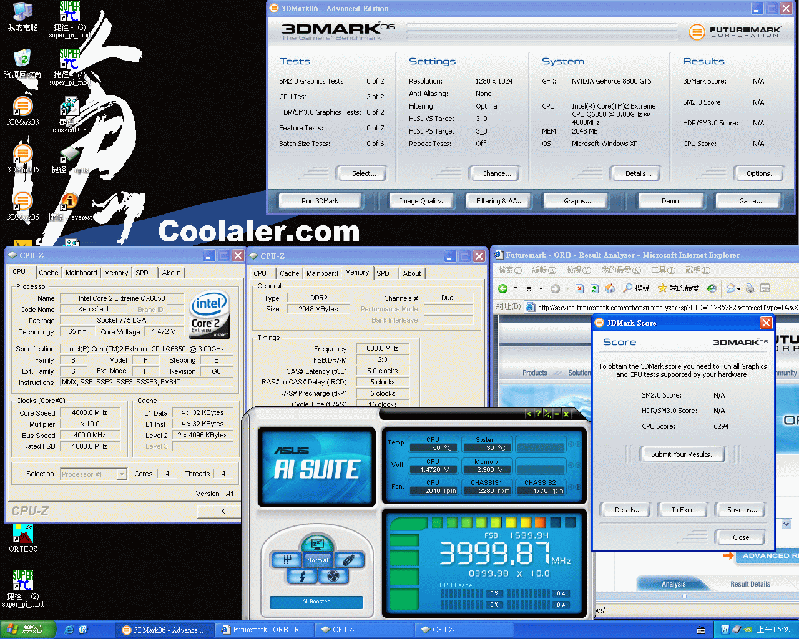This screenshot has width=799, height=639.
Task: Click the IE Print icon
Action: pyautogui.click(x=750, y=288)
